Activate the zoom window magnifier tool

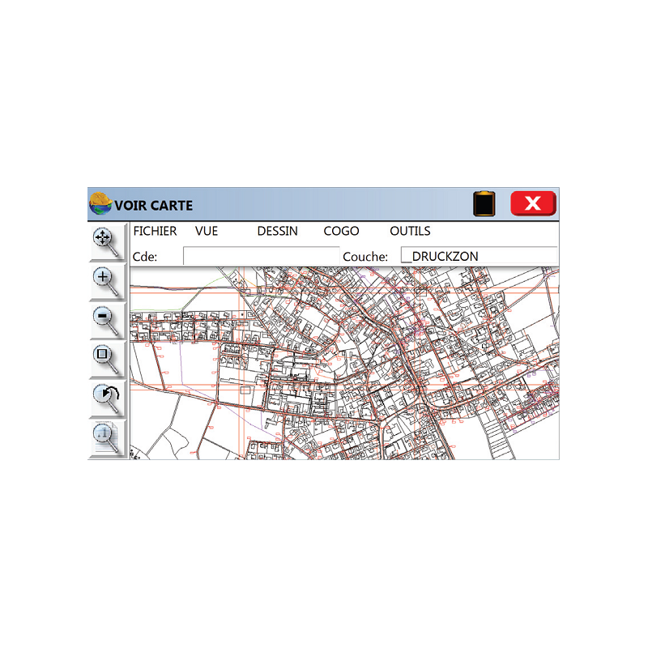click(107, 360)
